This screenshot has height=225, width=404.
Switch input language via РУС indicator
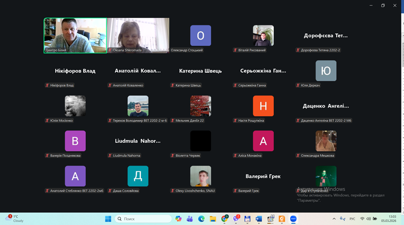click(x=353, y=219)
